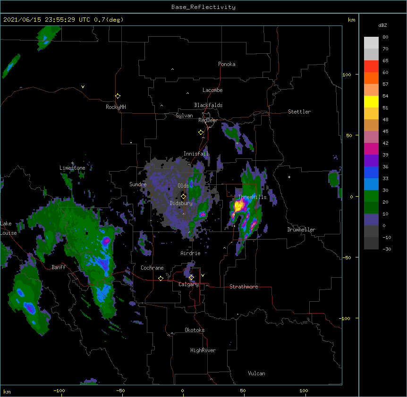Click the Airdrie city label
Image resolution: width=407 pixels, height=397 pixels.
click(190, 253)
